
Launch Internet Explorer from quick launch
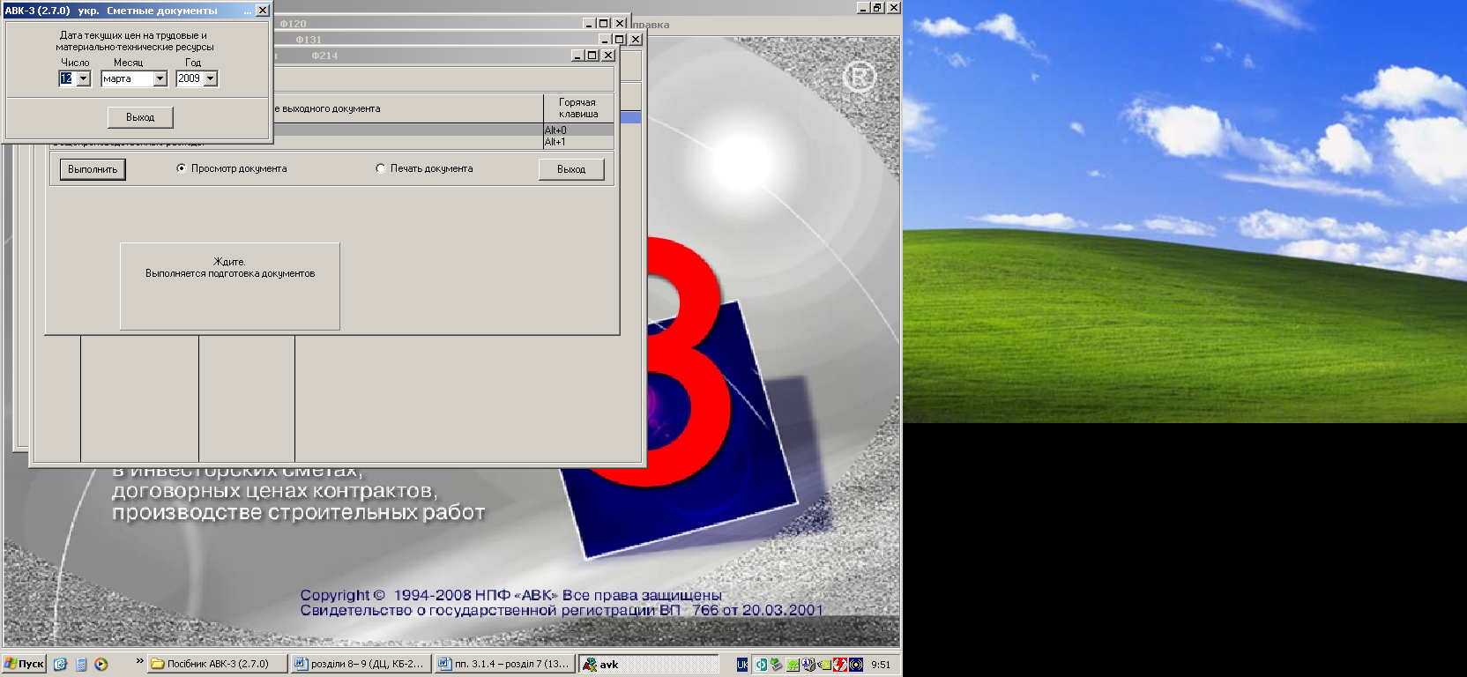(x=60, y=665)
